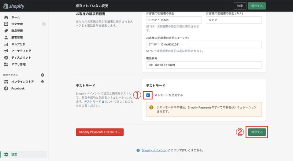Click the 販売チャネル section label
The height and width of the screenshot is (161, 293).
[11, 75]
